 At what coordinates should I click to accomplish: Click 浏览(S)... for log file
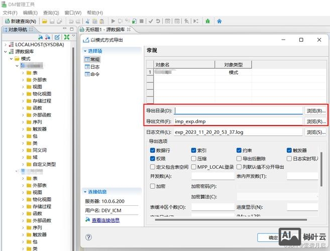(x=316, y=132)
